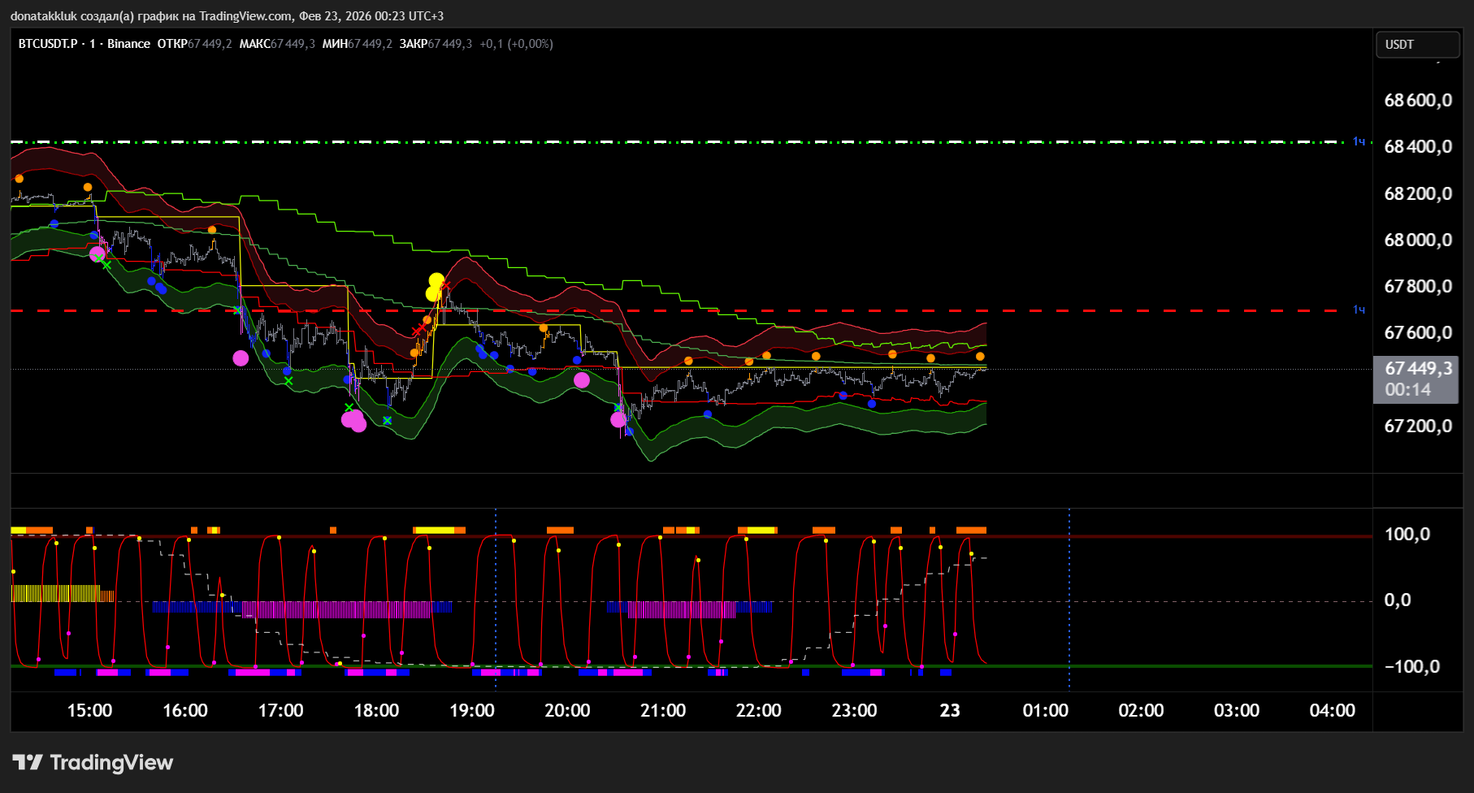Open the USDT currency selector
The height and width of the screenshot is (793, 1474).
click(x=1416, y=45)
